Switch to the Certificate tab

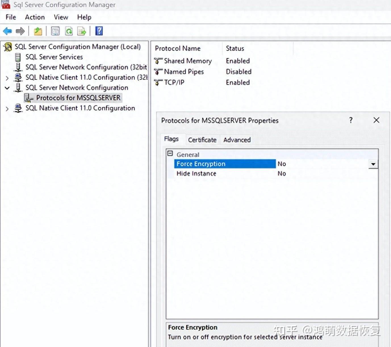202,140
